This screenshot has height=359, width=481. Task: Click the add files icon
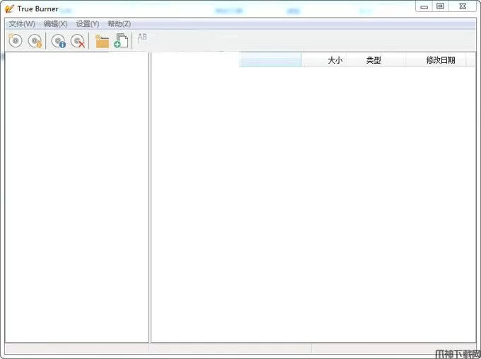(121, 41)
